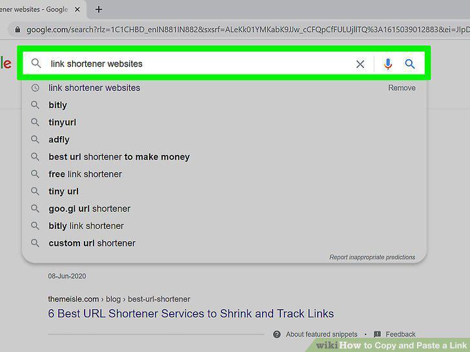Click magnifier icon beside 'bitly link shortener'
The height and width of the screenshot is (352, 470).
35,226
